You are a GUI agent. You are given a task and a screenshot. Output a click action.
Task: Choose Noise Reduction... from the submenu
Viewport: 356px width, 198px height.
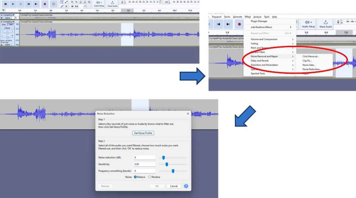pyautogui.click(x=311, y=69)
